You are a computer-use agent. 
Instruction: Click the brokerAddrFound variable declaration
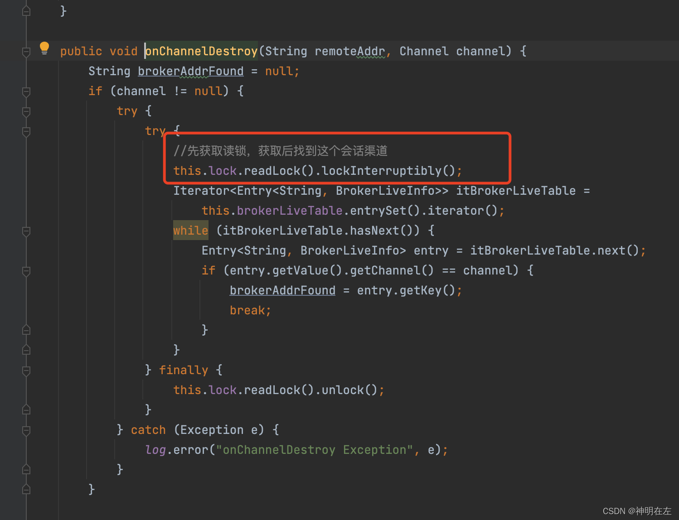(190, 71)
